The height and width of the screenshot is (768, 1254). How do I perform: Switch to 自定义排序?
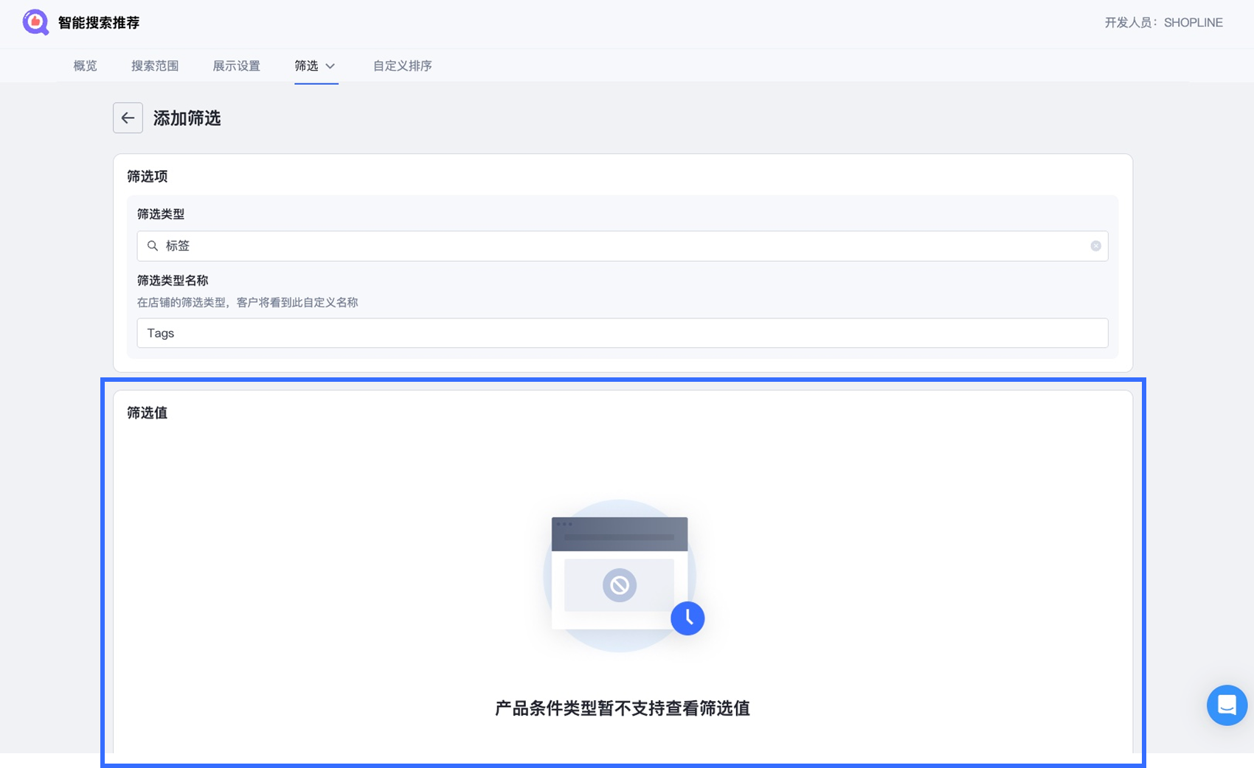[401, 66]
